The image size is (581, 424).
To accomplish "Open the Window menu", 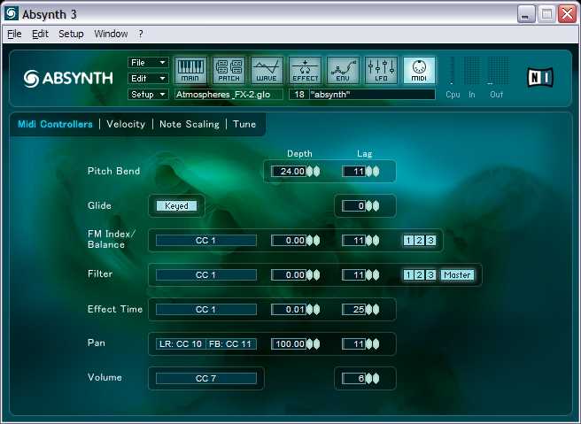I will 111,34.
